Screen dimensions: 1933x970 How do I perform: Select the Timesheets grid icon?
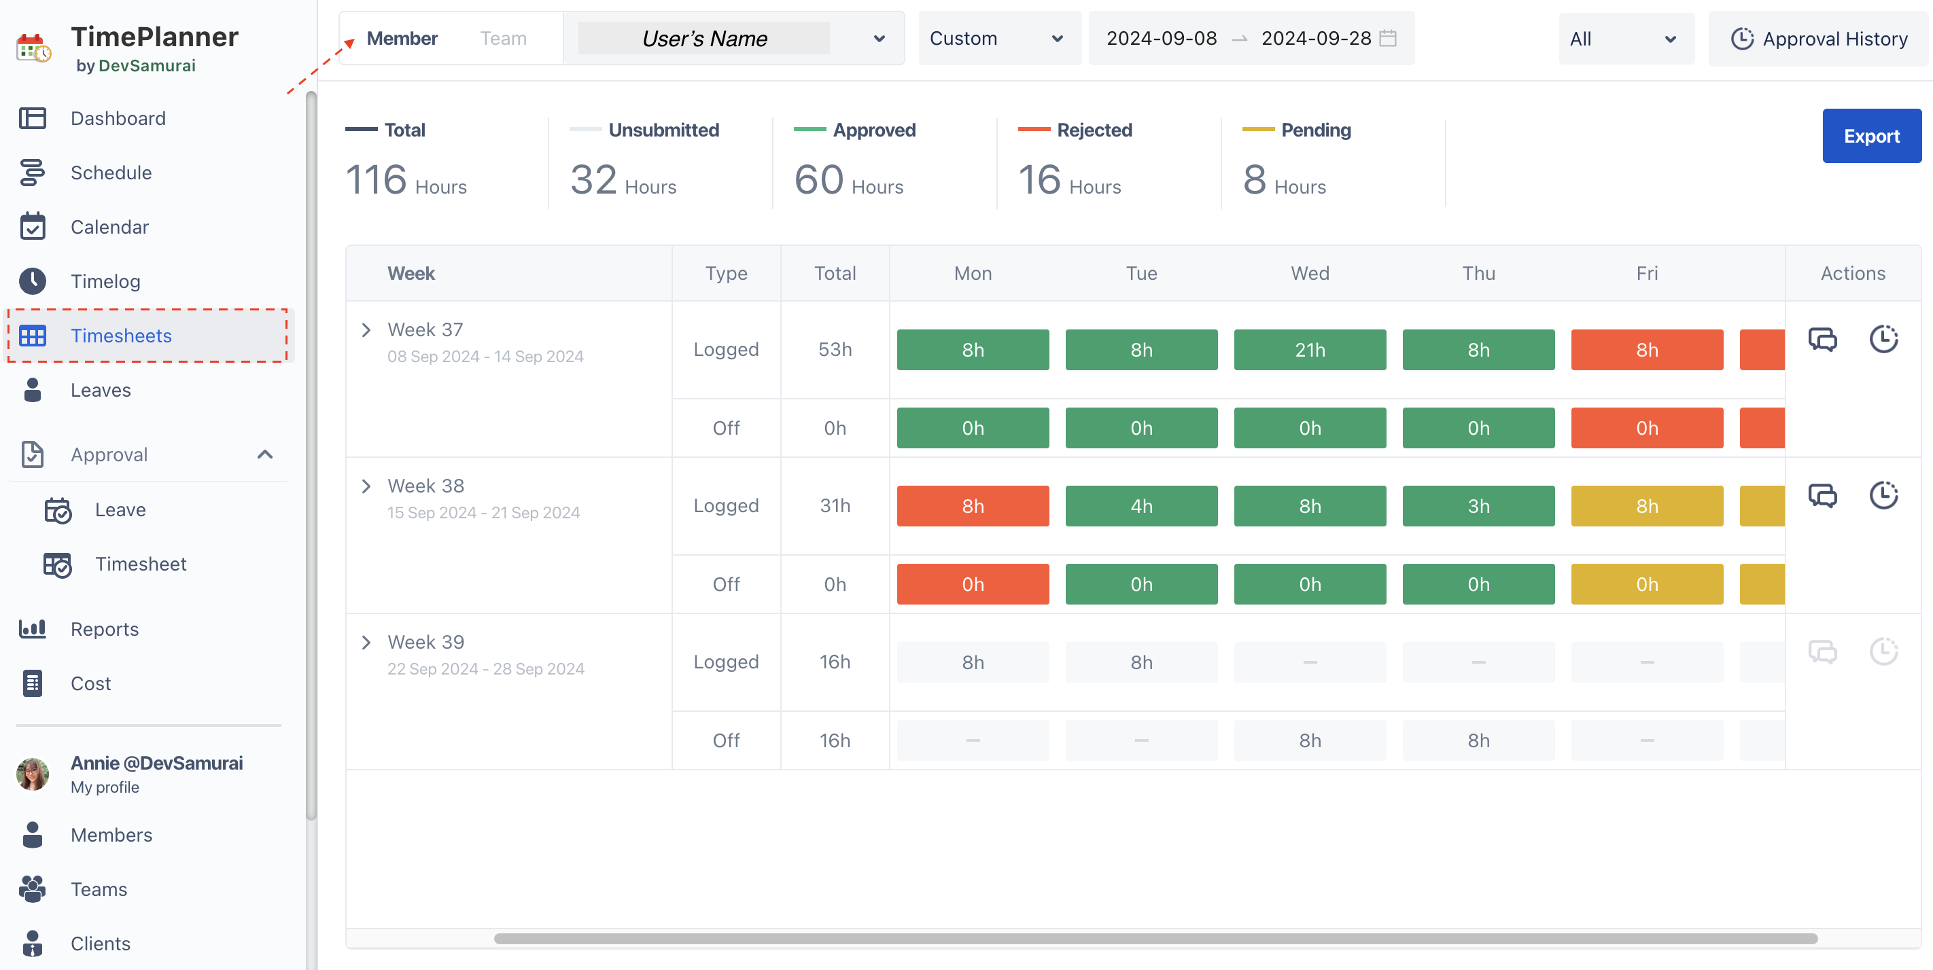click(32, 336)
